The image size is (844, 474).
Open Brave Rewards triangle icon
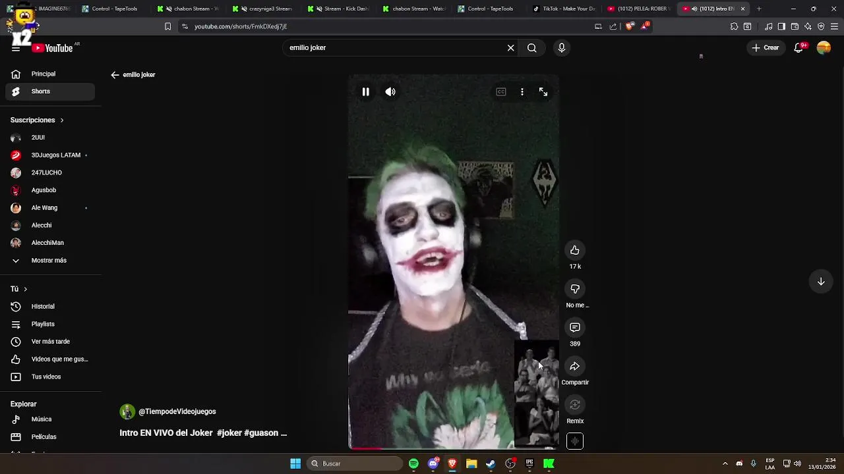(x=645, y=26)
